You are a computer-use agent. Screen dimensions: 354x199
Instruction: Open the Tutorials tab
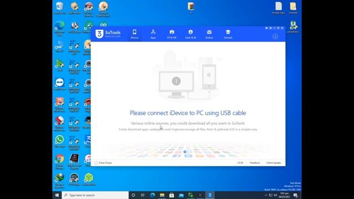228,34
